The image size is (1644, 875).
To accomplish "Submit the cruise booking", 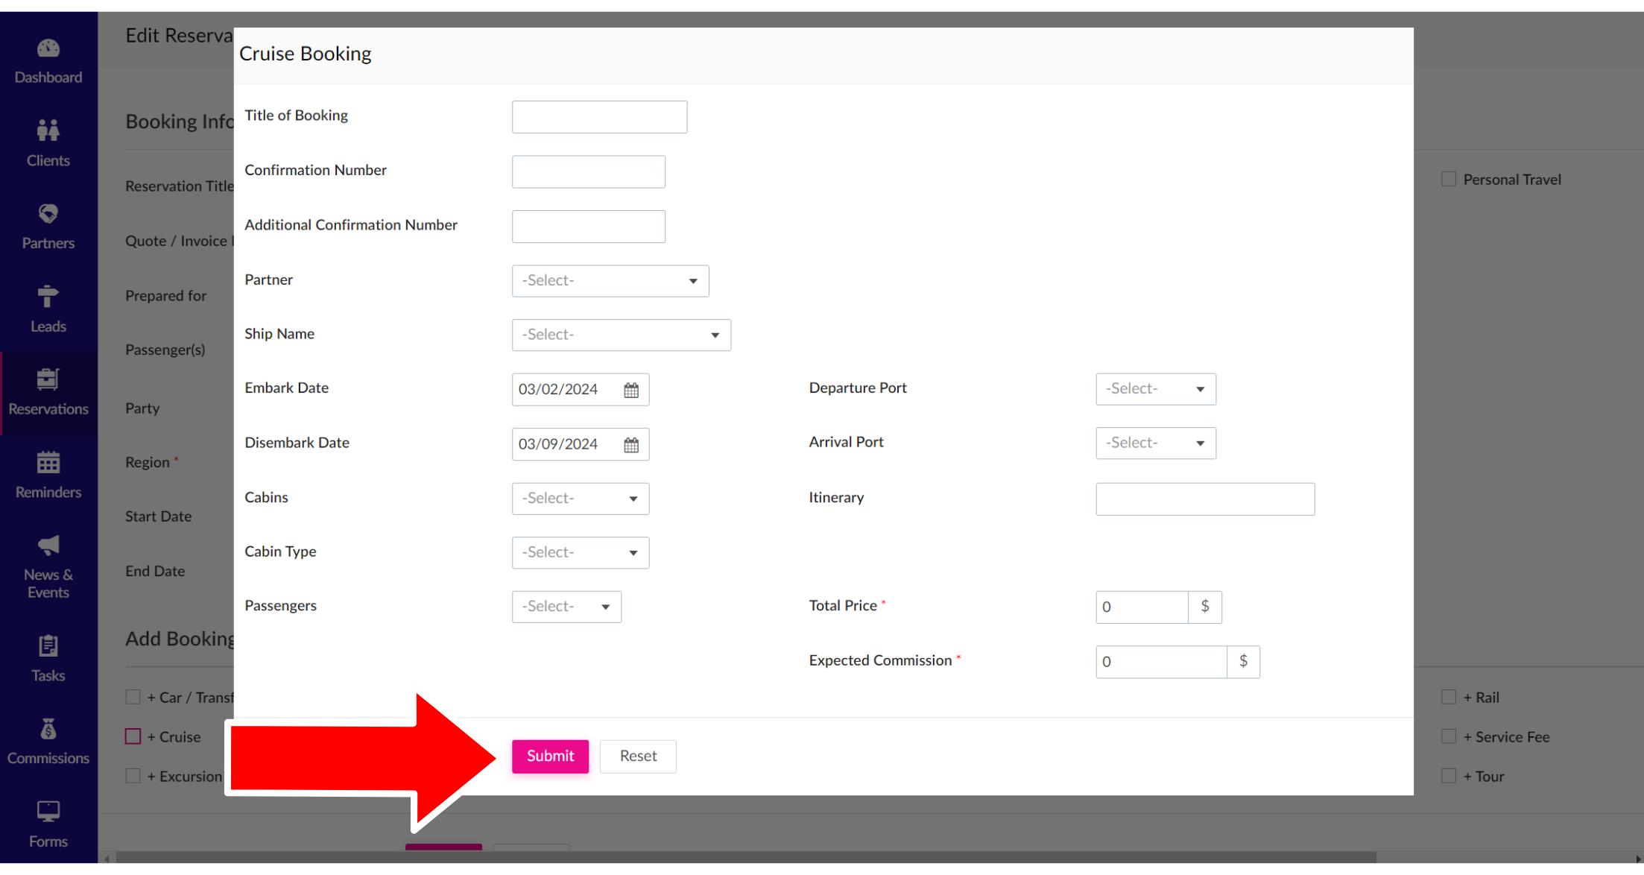I will pyautogui.click(x=550, y=756).
